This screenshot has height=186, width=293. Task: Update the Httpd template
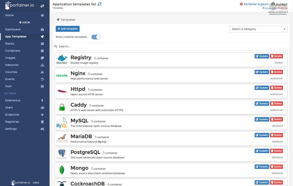pyautogui.click(x=262, y=88)
